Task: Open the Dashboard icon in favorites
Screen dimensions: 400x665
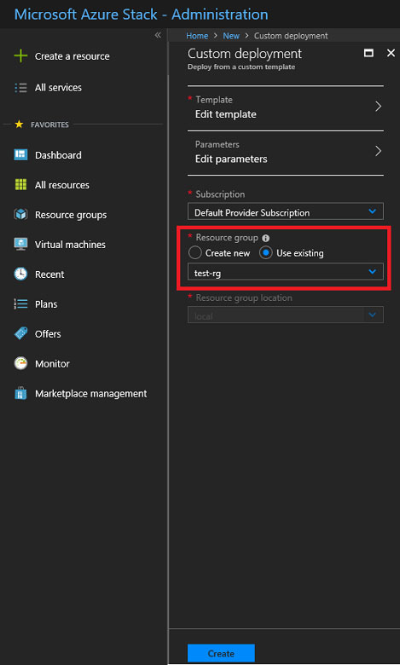Action: pos(20,155)
